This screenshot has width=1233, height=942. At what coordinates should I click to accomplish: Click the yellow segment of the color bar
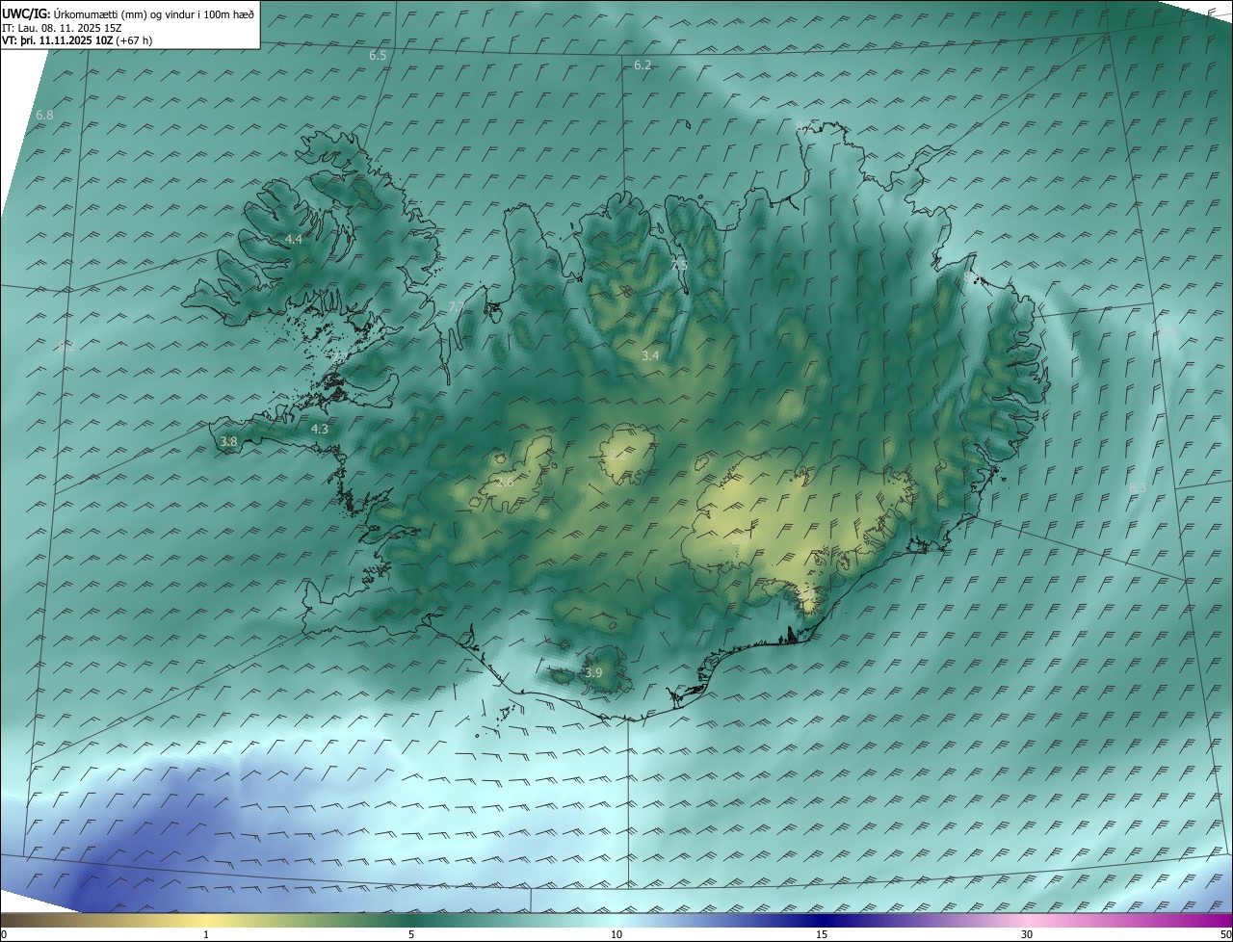(206, 920)
